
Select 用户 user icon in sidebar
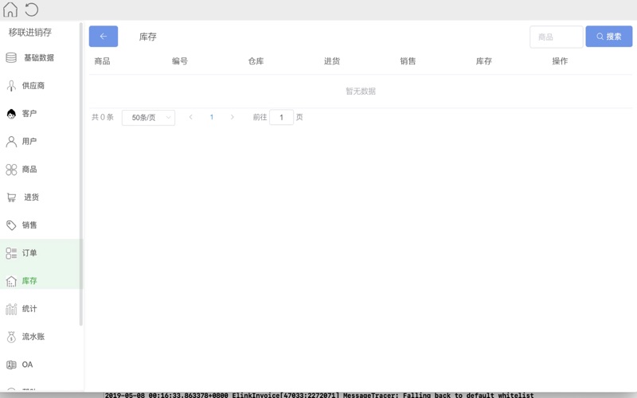coord(11,142)
